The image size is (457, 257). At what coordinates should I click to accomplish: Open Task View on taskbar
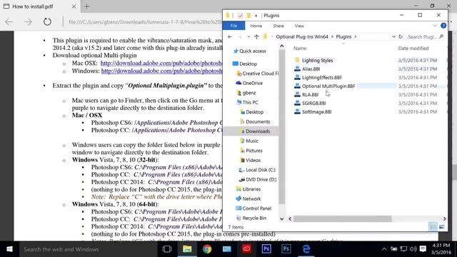click(x=167, y=249)
